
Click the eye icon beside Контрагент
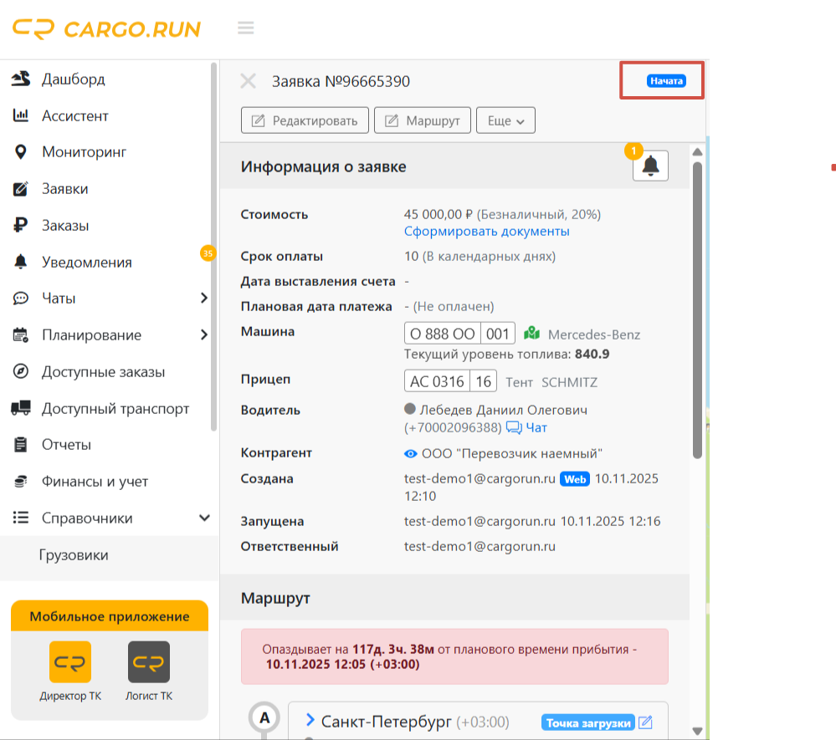(411, 454)
